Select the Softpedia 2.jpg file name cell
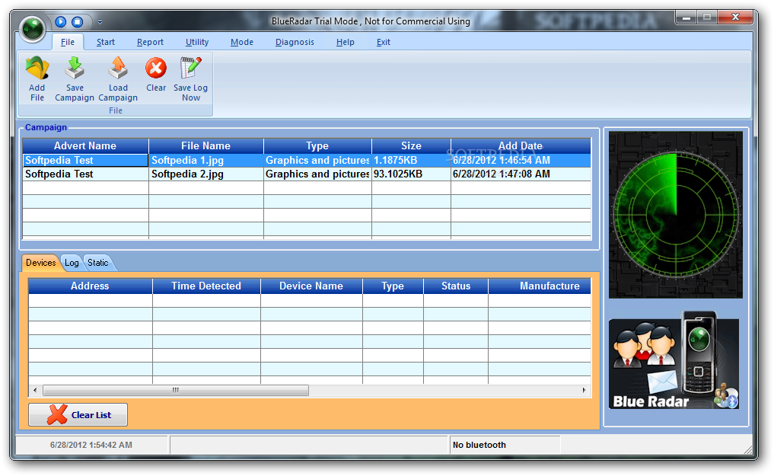Image resolution: width=774 pixels, height=476 pixels. point(205,174)
